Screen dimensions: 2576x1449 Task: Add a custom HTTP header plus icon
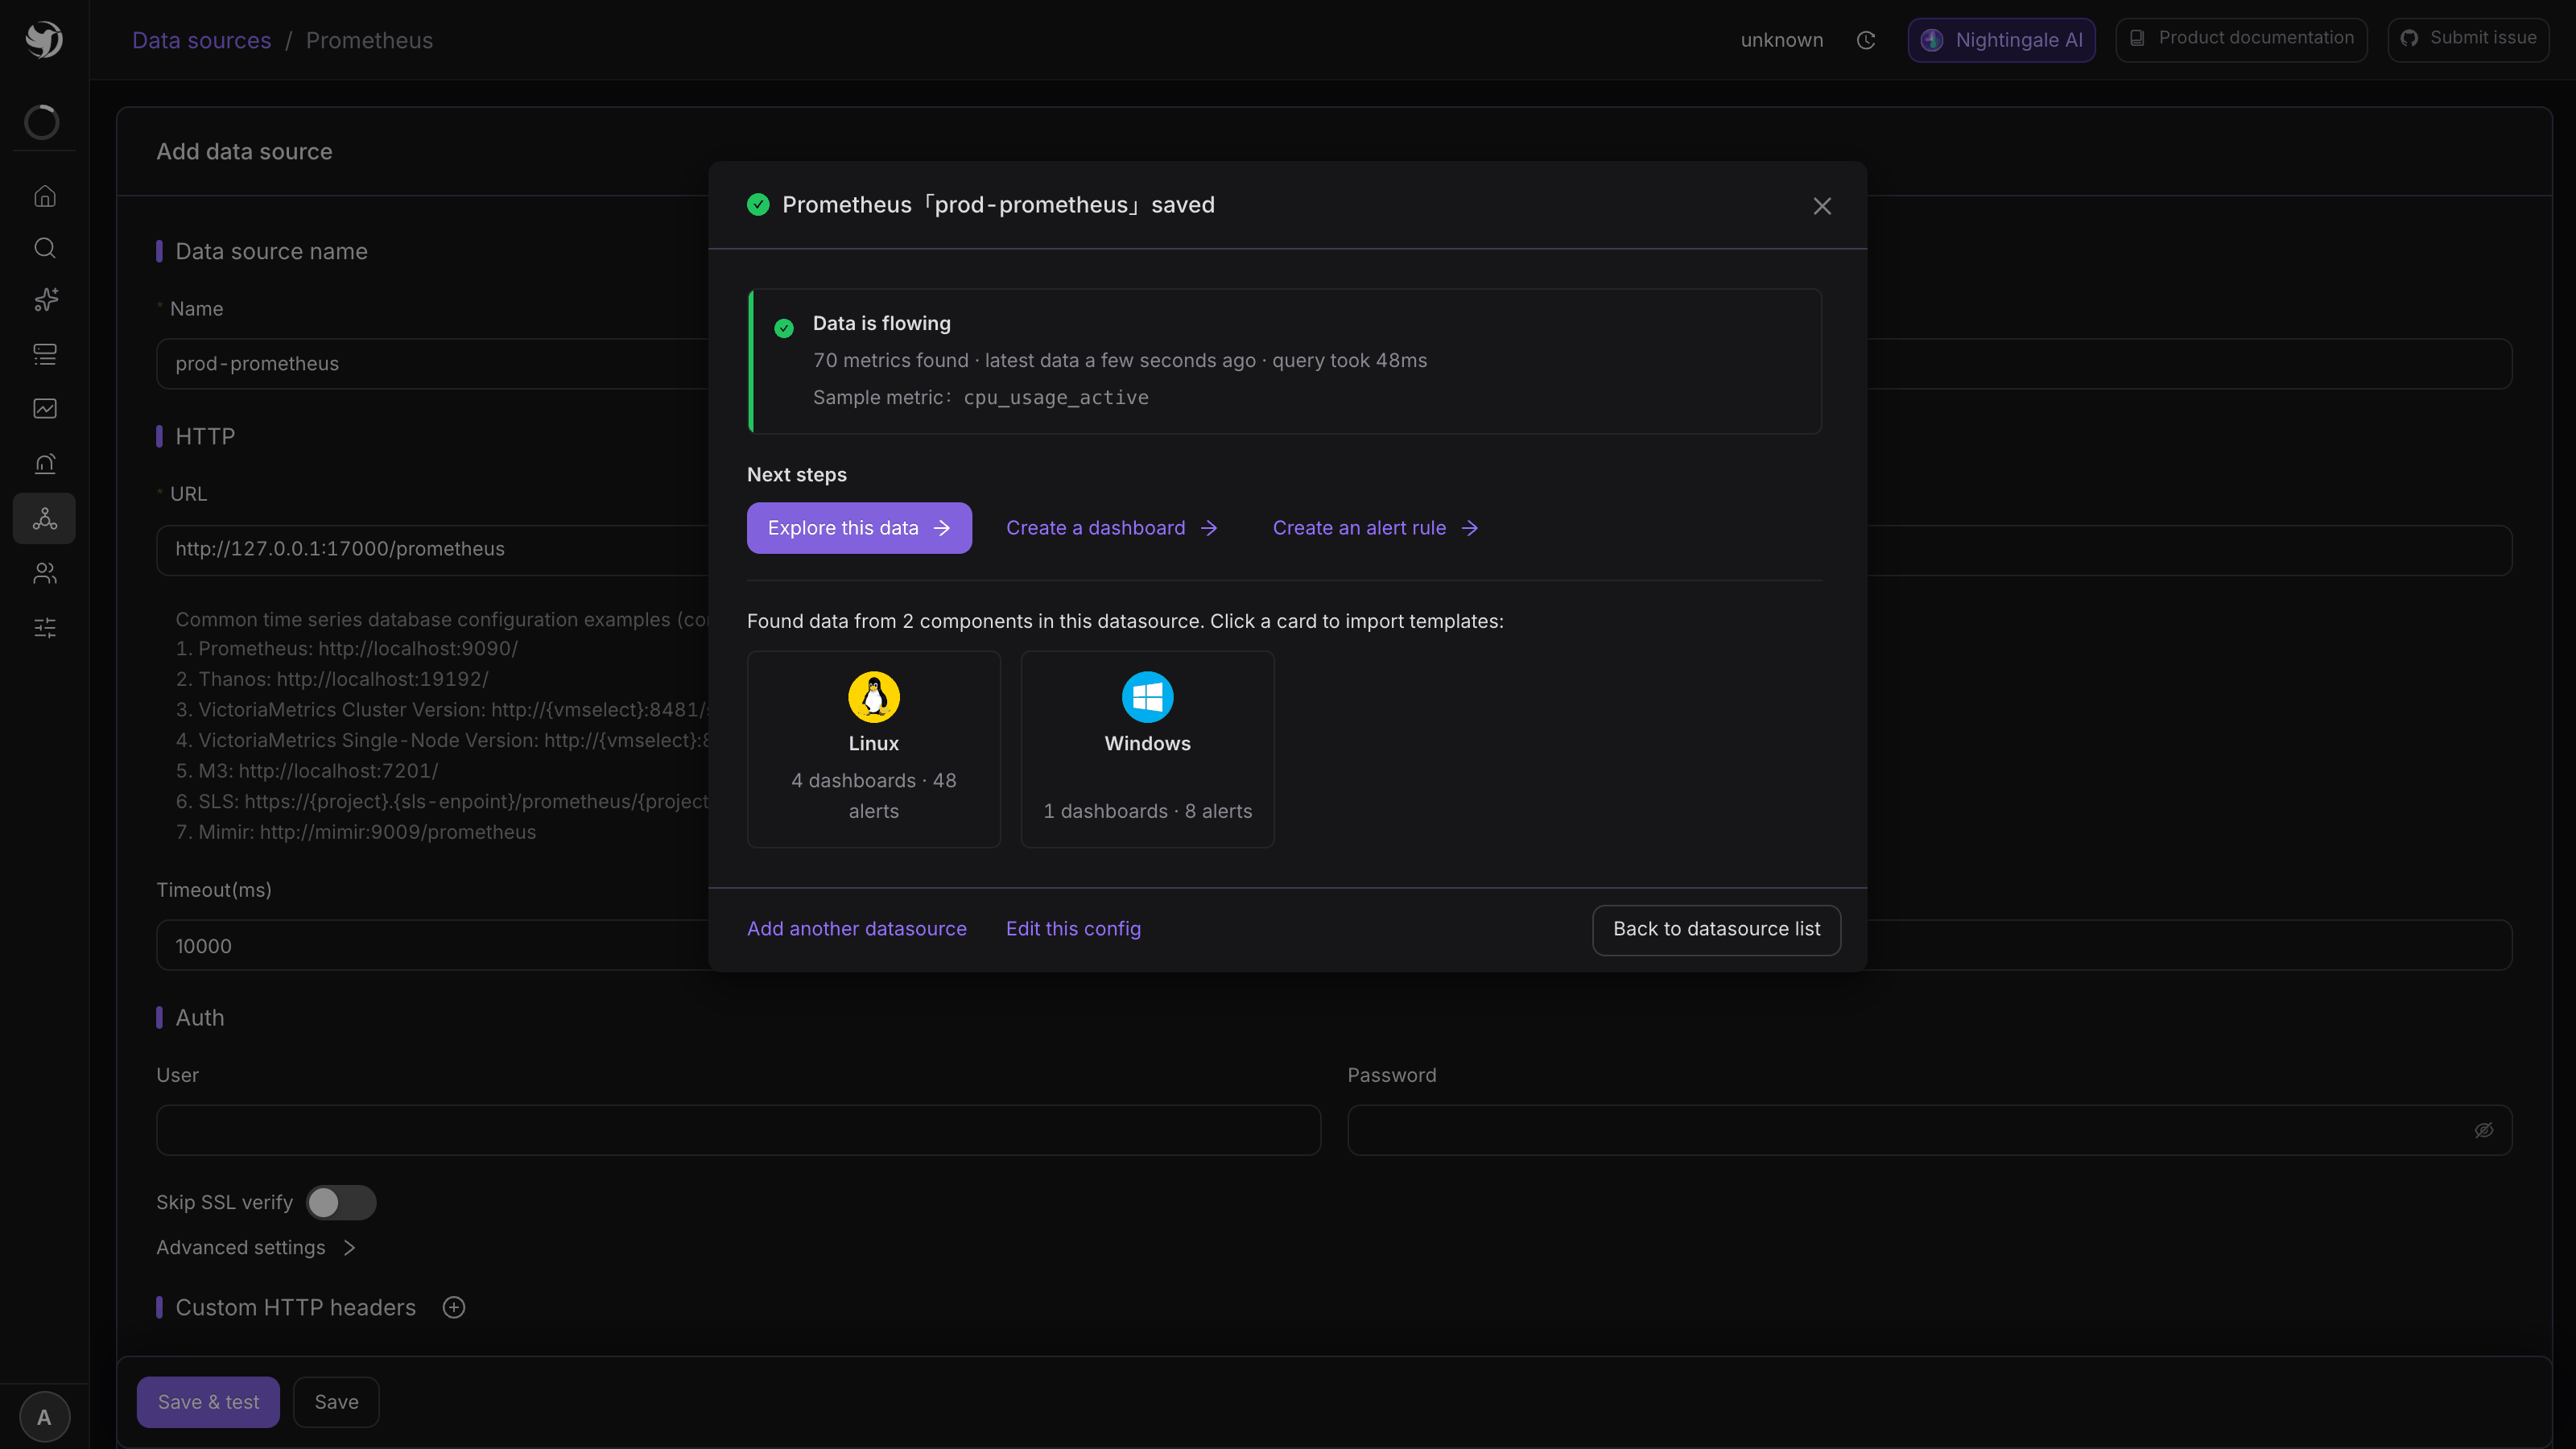pyautogui.click(x=454, y=1307)
